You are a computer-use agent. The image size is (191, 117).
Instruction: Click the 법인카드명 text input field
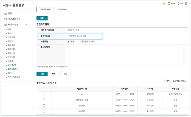click(x=84, y=36)
